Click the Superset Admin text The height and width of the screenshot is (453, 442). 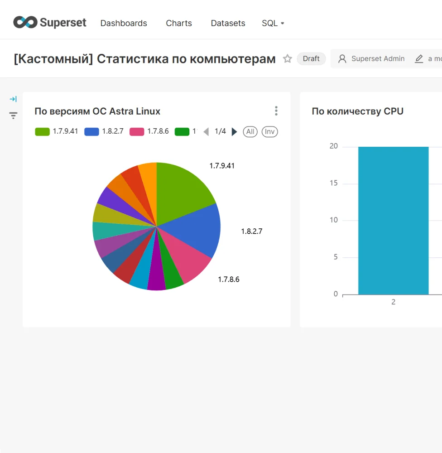tap(378, 58)
